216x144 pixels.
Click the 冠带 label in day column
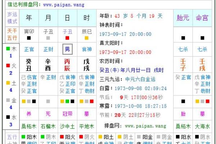tap(67, 114)
